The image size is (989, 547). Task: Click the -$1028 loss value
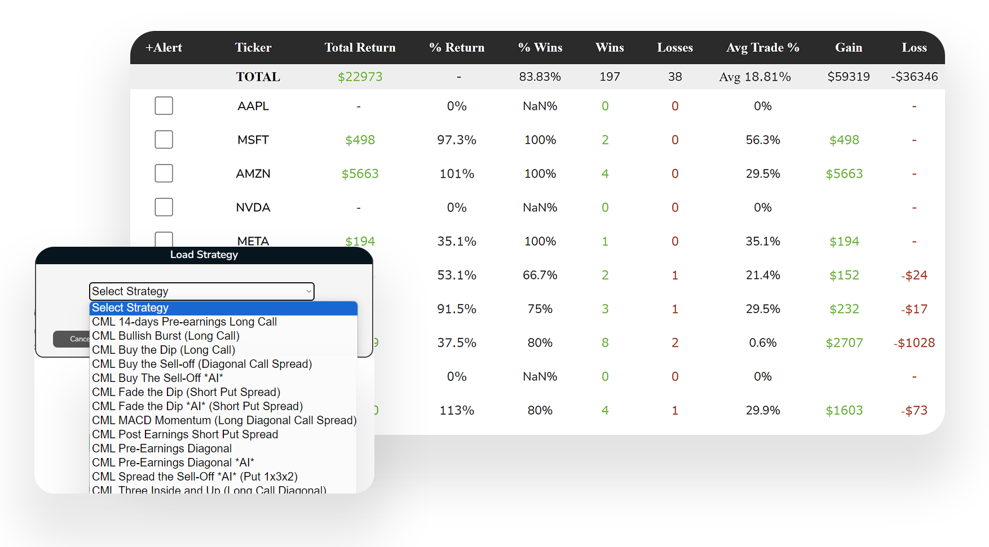(x=914, y=343)
